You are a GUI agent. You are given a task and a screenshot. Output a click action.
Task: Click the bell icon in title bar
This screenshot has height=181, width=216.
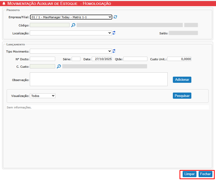click(x=4, y=4)
